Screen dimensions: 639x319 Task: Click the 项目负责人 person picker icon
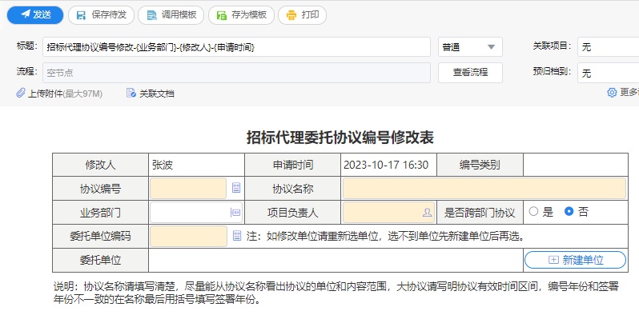pos(427,212)
